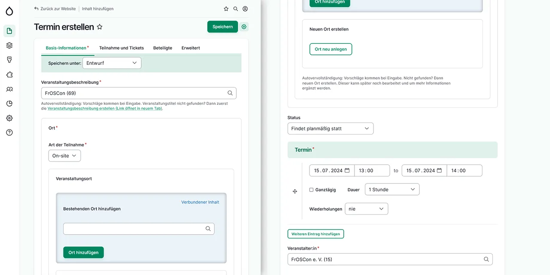The height and width of the screenshot is (275, 550).
Task: Open the document/content sidebar icon
Action: click(9, 31)
